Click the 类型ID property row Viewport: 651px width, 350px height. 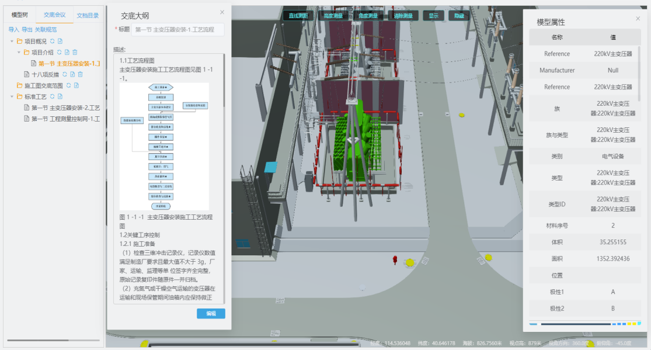(584, 204)
